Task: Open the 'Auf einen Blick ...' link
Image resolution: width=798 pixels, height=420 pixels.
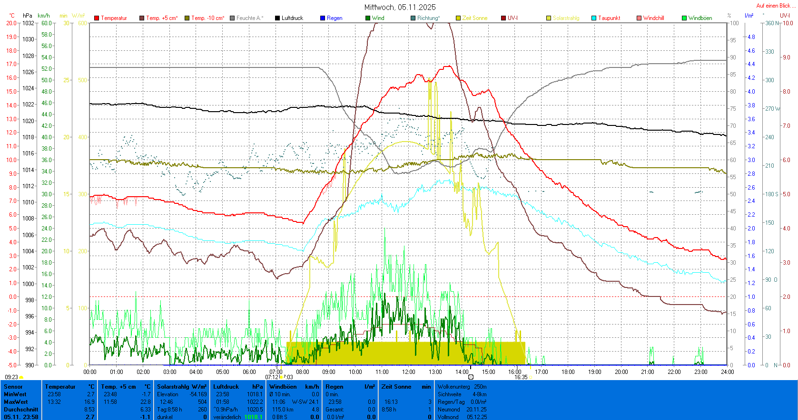Action: click(775, 6)
